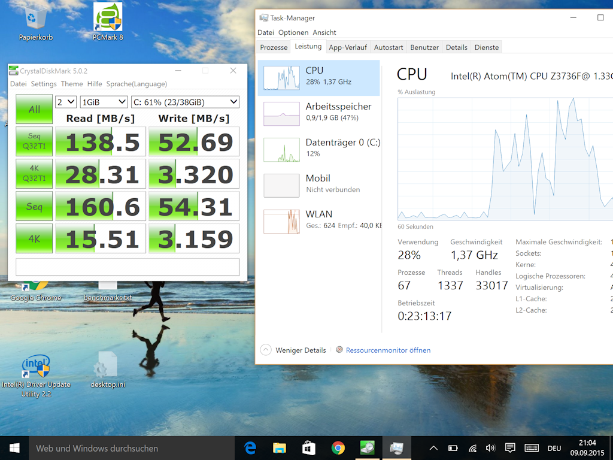Click the Task Manager title bar icon
This screenshot has height=460, width=613.
263,17
